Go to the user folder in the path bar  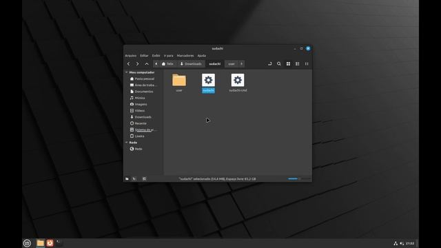(x=232, y=64)
